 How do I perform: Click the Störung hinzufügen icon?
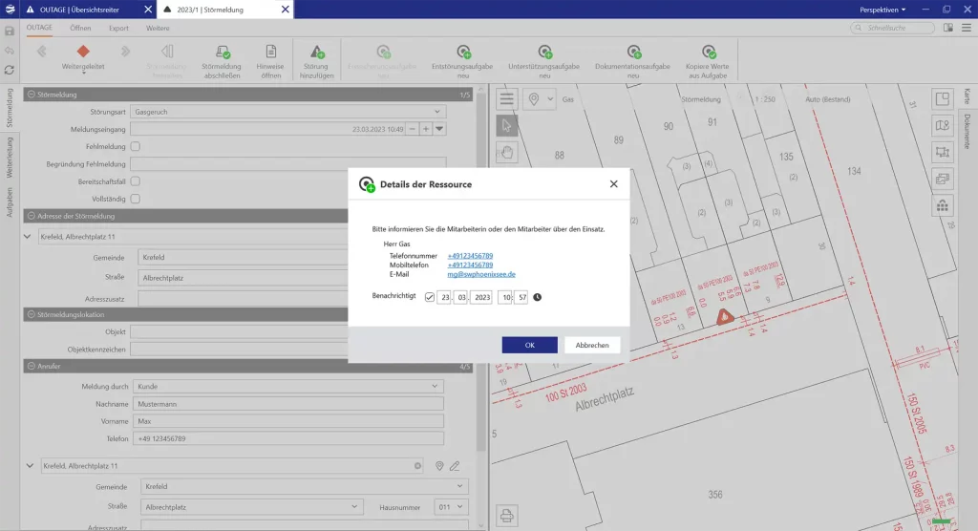[x=316, y=53]
